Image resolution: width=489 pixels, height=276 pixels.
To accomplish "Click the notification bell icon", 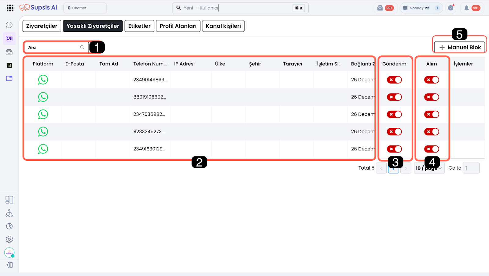I will pyautogui.click(x=466, y=8).
